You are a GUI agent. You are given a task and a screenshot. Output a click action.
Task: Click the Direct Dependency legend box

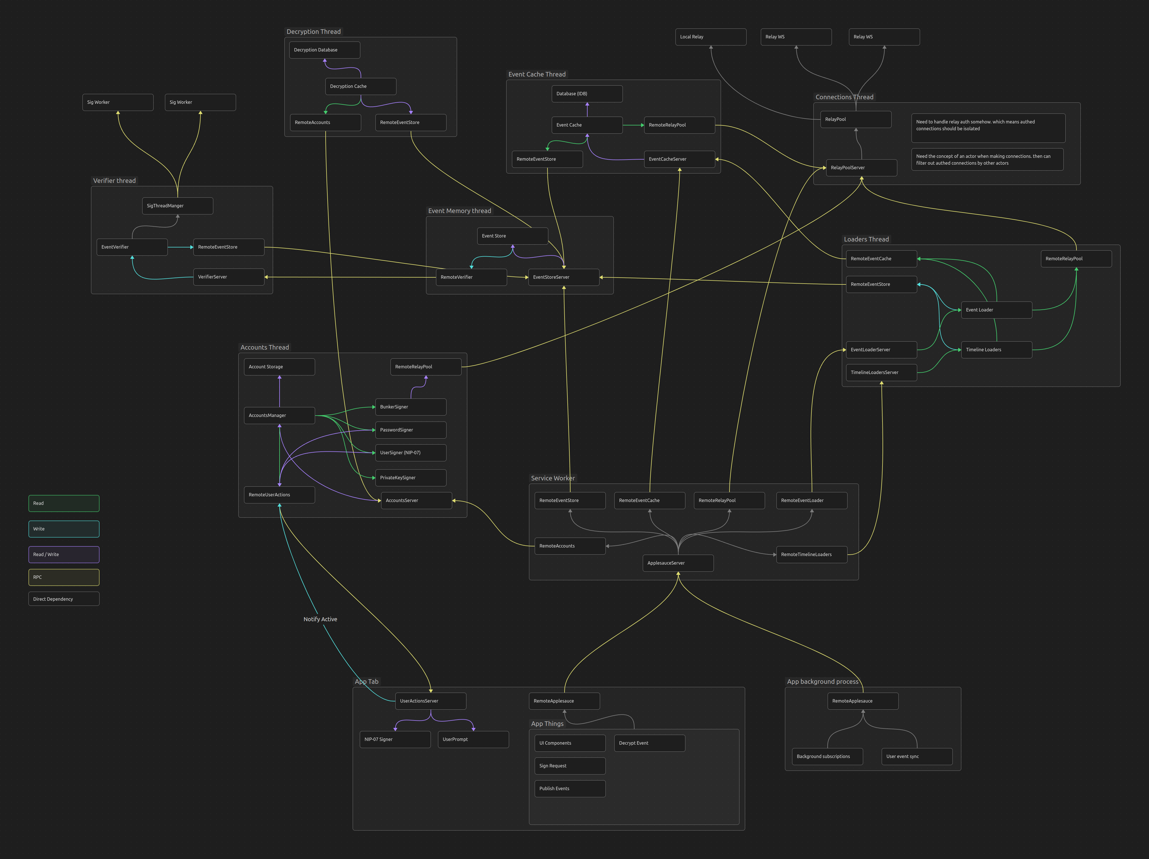tap(63, 599)
